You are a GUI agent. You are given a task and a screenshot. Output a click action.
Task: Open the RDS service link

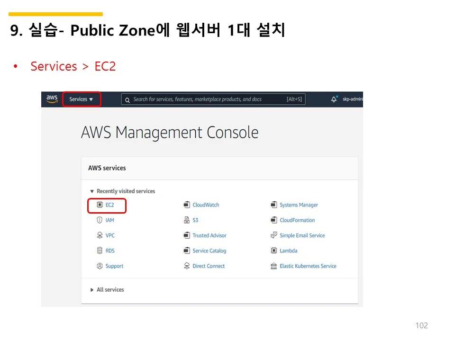tap(110, 251)
